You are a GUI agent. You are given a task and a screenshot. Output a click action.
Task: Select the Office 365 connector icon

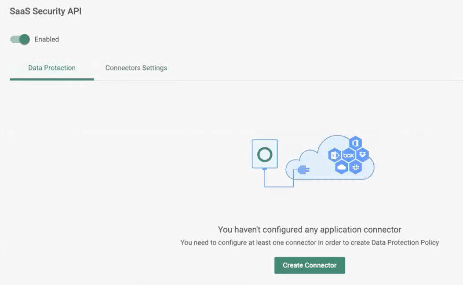pos(355,142)
